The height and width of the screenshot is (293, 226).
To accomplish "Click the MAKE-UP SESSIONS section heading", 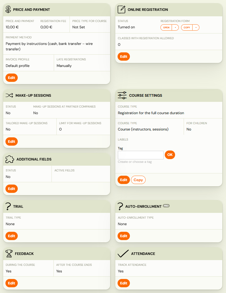I will 33,96.
